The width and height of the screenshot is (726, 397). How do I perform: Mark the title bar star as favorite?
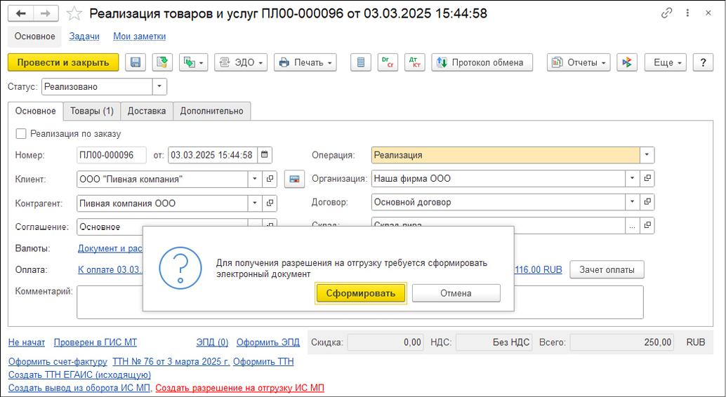74,14
